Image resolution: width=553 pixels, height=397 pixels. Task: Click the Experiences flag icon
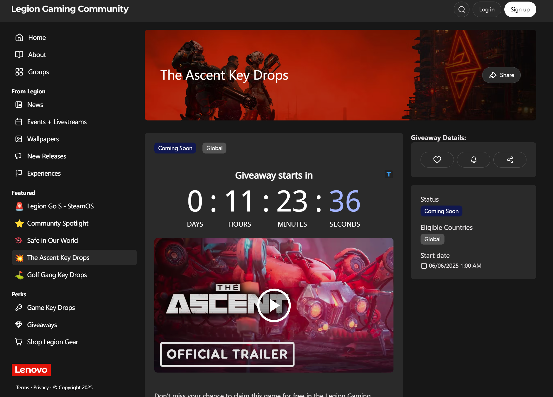19,173
